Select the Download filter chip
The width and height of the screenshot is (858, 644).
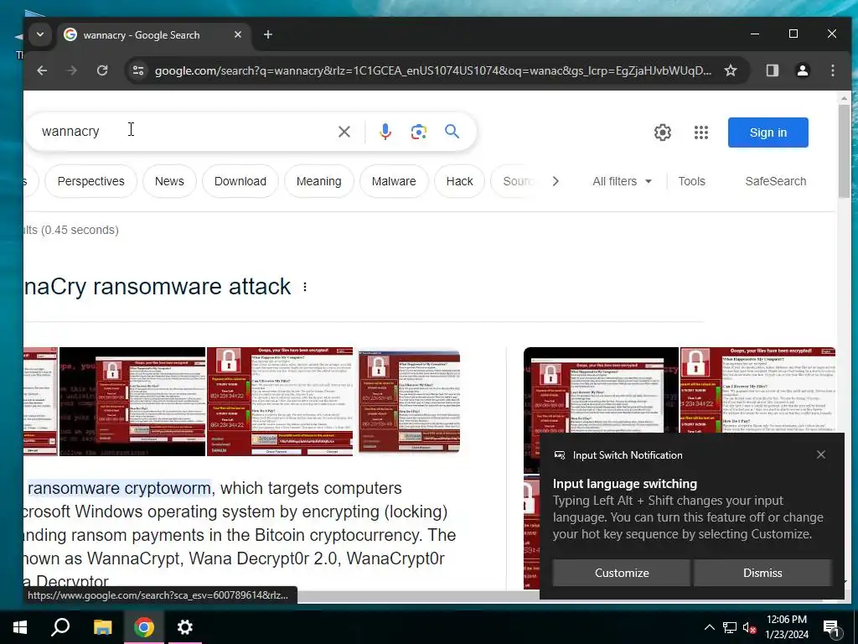pyautogui.click(x=240, y=181)
